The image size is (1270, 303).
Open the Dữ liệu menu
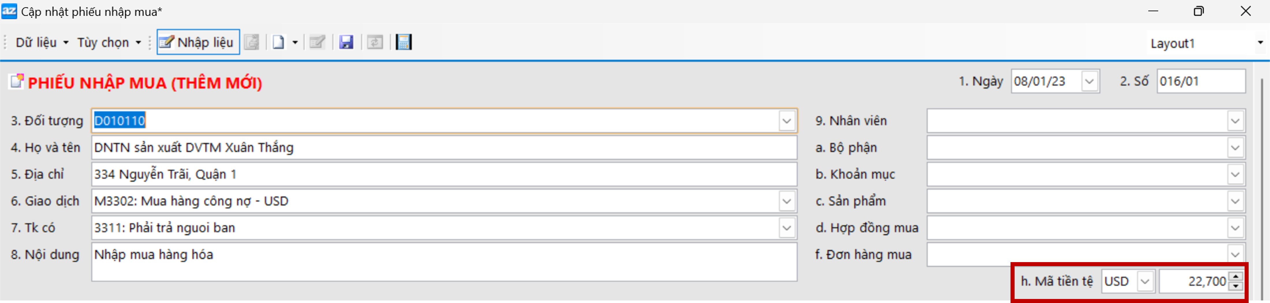pyautogui.click(x=41, y=43)
